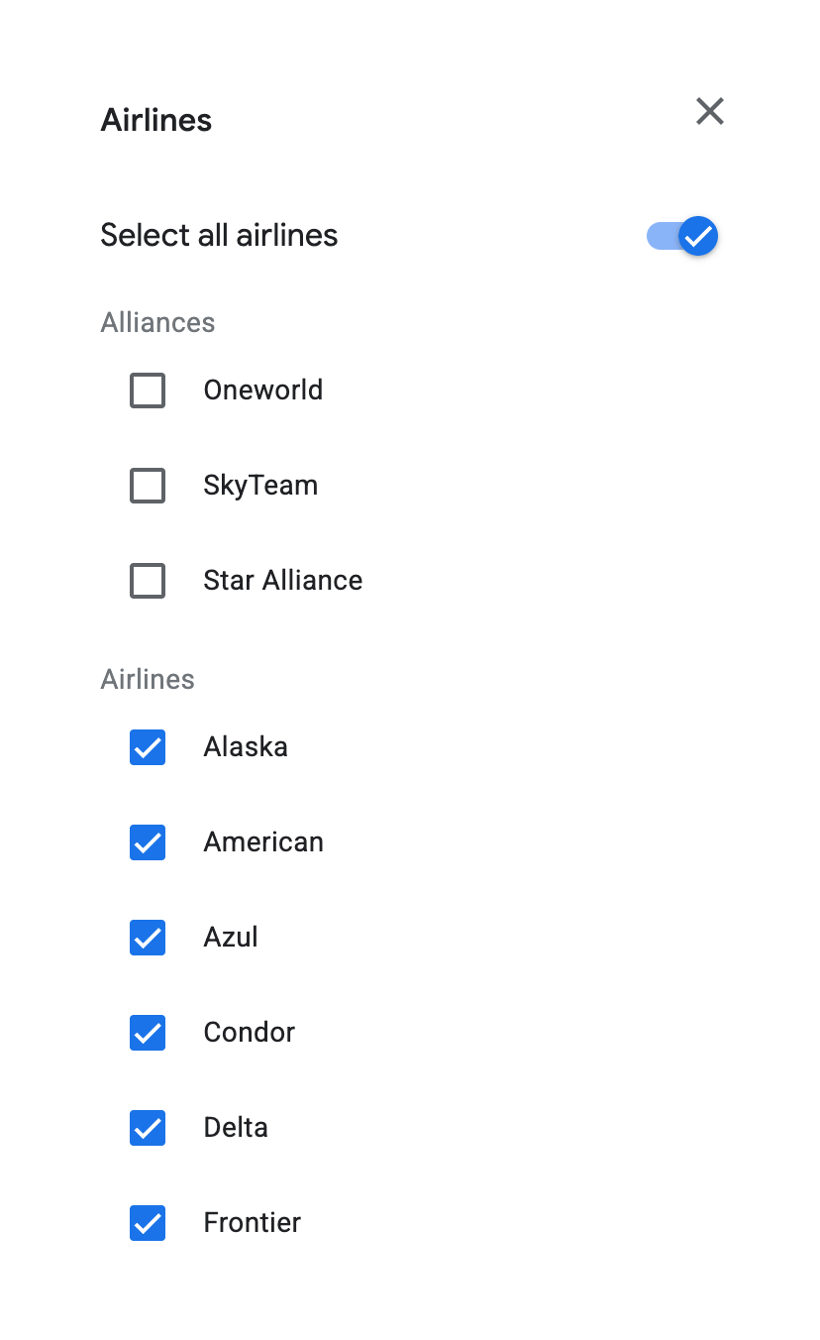Image resolution: width=820 pixels, height=1340 pixels.
Task: Close the Airlines filter dialog
Action: pos(710,111)
